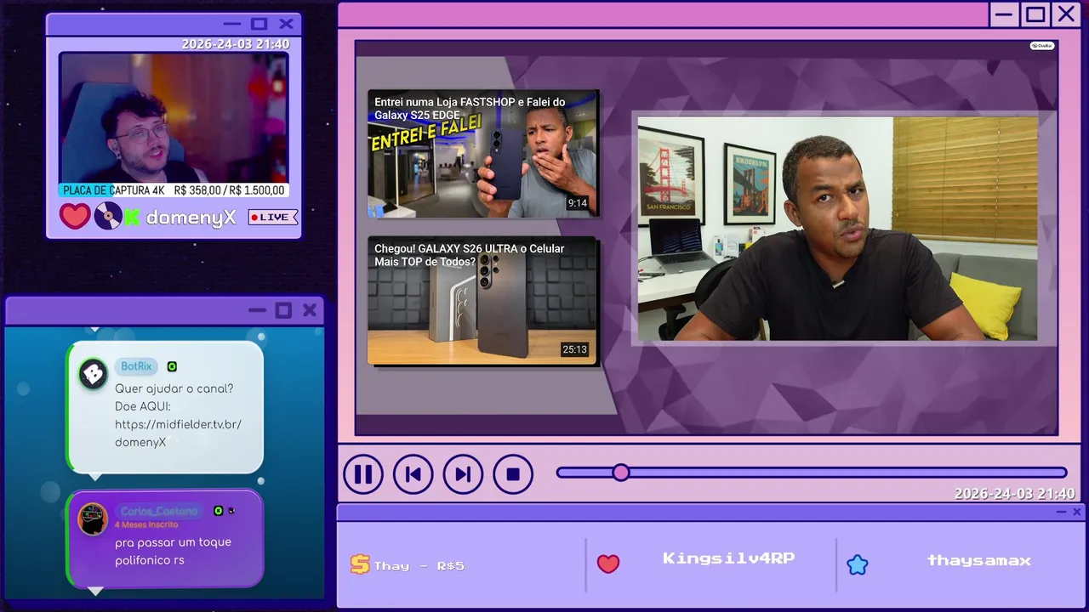1089x612 pixels.
Task: Minimize the webcam window
Action: pos(232,24)
